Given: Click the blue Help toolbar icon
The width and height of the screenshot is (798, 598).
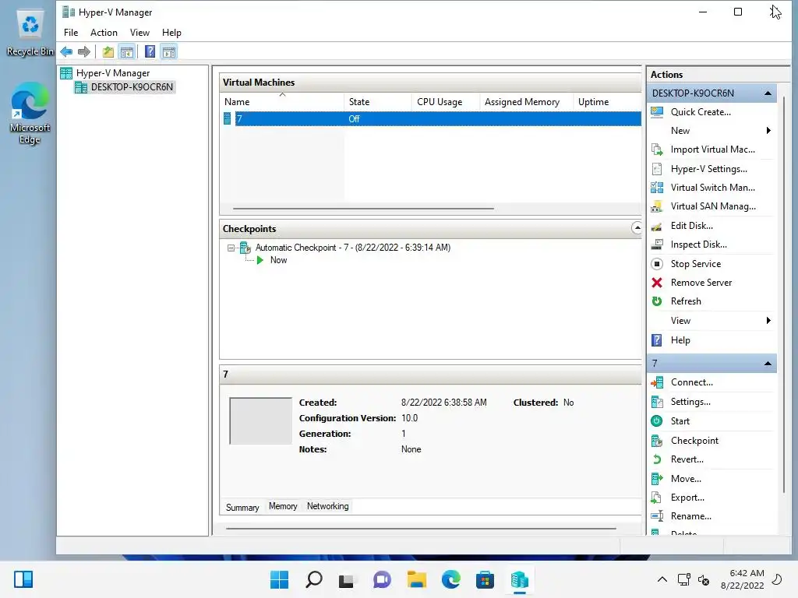Looking at the screenshot, I should [150, 51].
